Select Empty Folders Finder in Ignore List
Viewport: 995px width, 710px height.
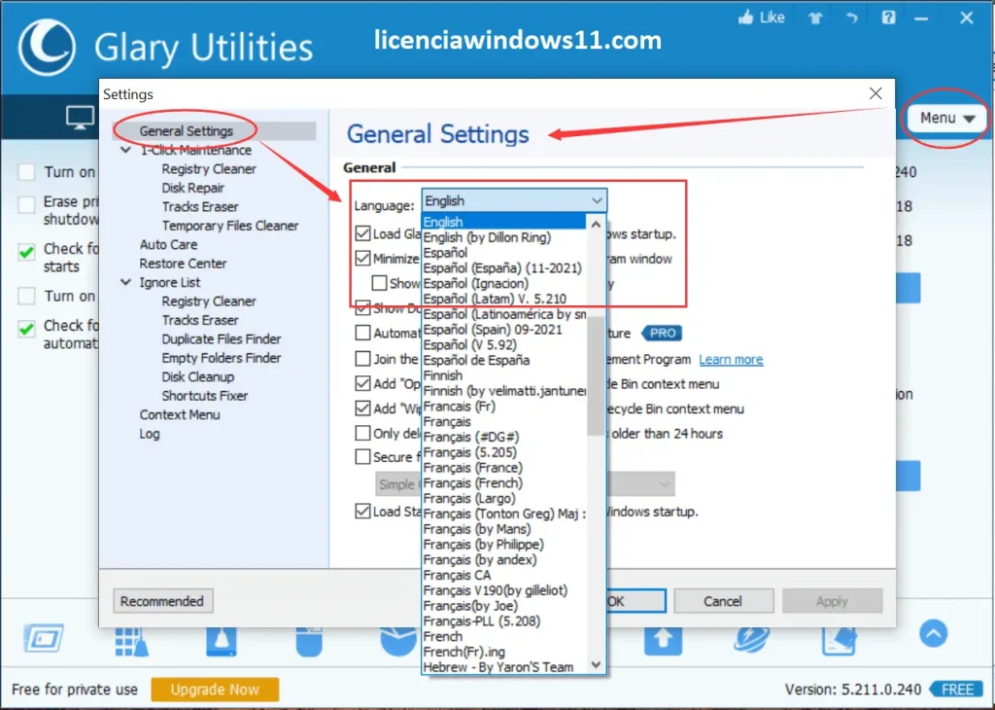point(221,358)
